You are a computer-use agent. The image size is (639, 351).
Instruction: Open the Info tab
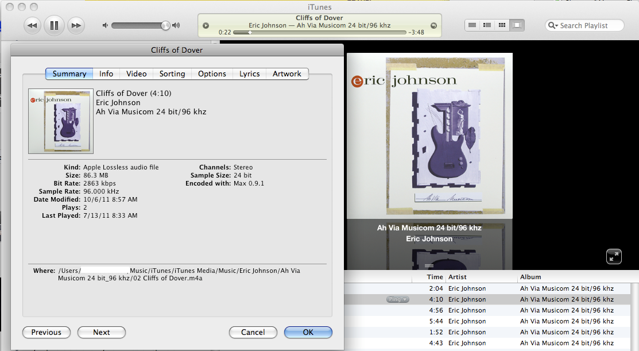coord(106,74)
